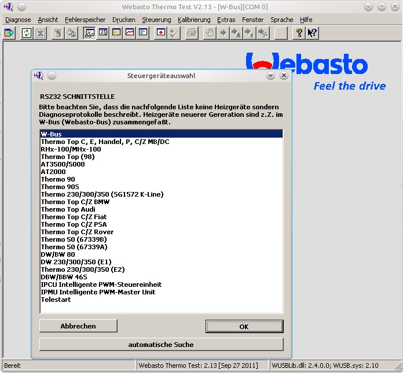Click the yellow question mark help icon
The image size is (403, 373).
[299, 33]
